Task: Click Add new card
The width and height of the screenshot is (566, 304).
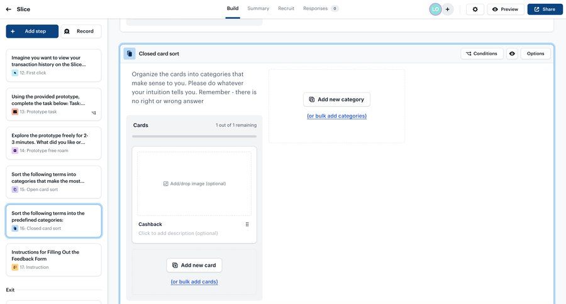Action: click(194, 266)
